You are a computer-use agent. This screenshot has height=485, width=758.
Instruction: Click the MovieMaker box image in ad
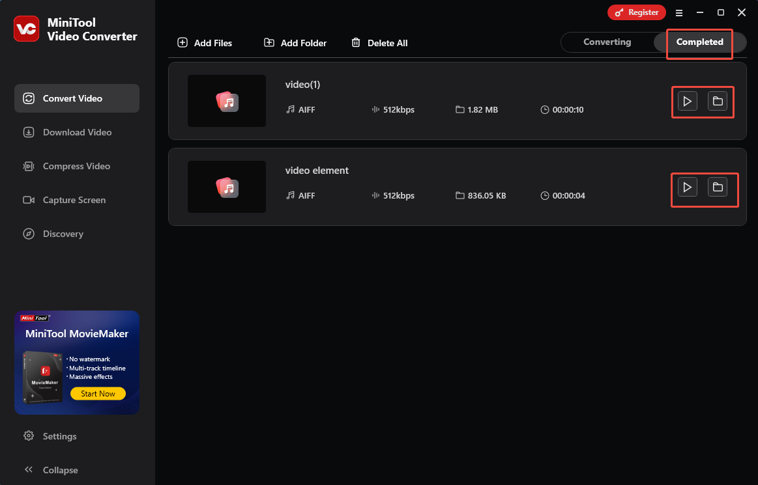tap(43, 378)
